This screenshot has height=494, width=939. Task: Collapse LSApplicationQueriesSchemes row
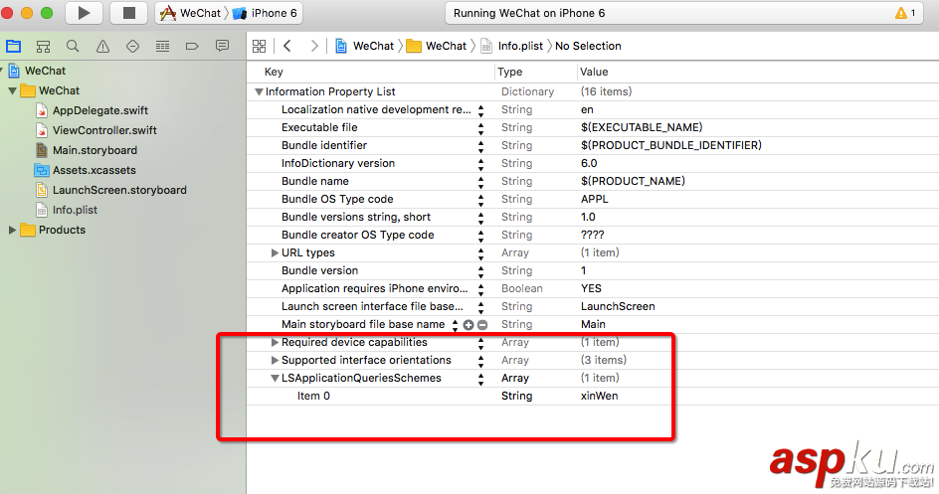(x=275, y=379)
